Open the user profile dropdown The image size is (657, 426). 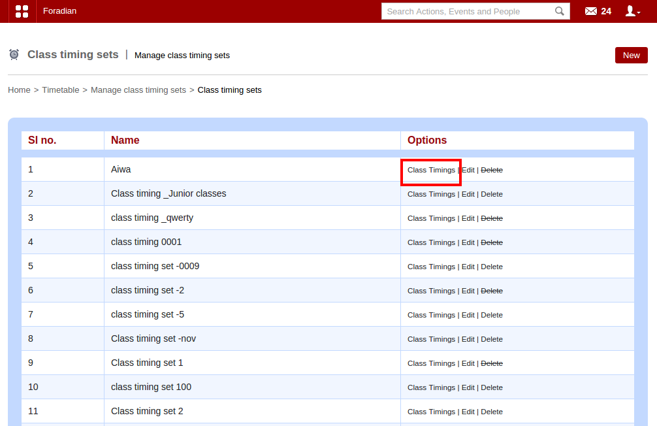coord(632,11)
